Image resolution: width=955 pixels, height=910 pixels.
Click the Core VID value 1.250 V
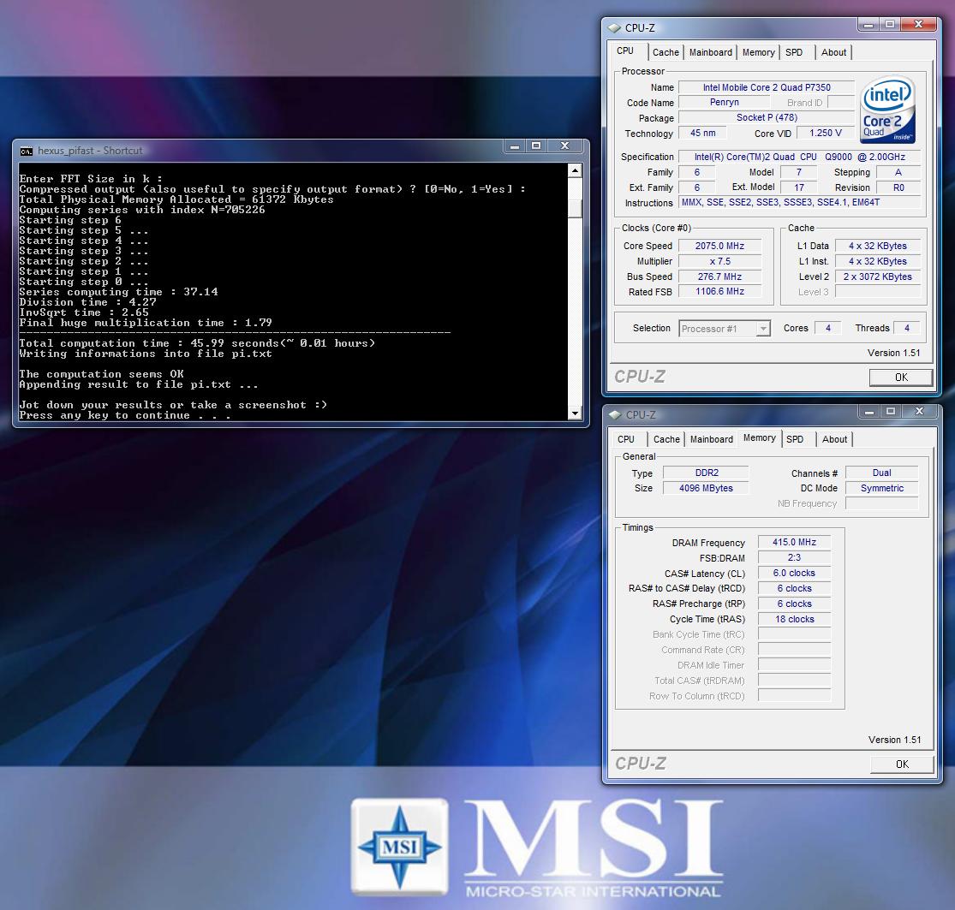[x=826, y=134]
